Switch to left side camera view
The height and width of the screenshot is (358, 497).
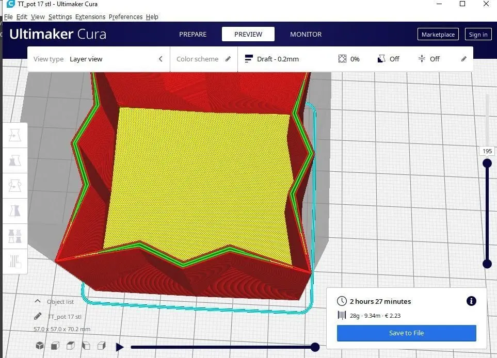[x=86, y=345]
